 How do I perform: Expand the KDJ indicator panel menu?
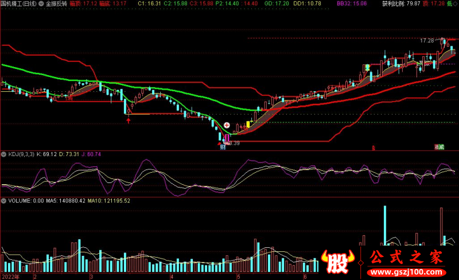coord(4,154)
